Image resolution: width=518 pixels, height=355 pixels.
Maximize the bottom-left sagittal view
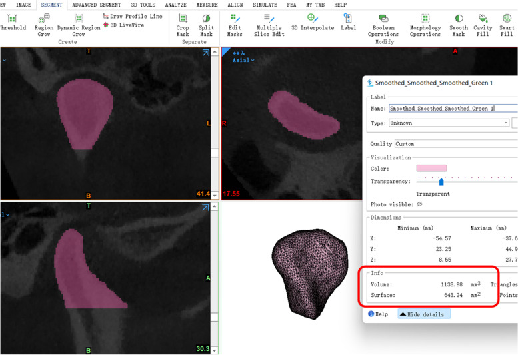coord(205,208)
